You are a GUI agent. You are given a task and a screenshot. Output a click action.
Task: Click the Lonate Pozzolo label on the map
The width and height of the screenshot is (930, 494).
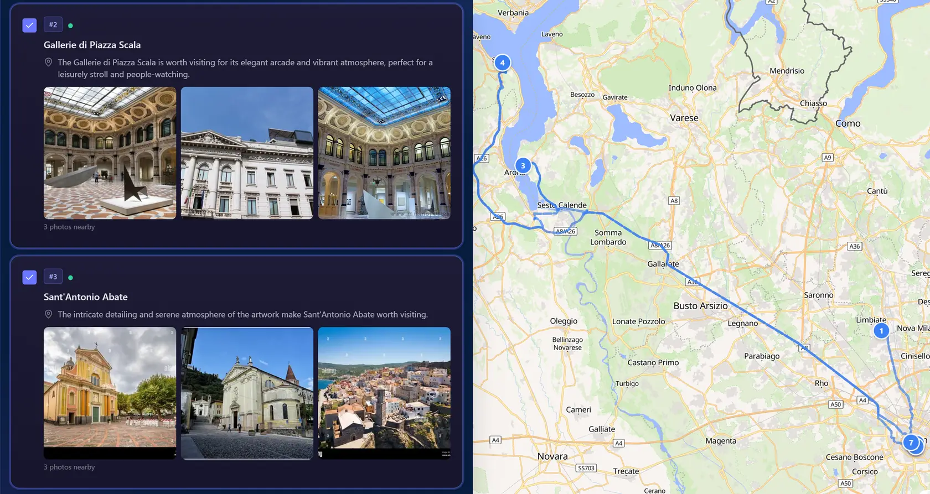coord(639,321)
